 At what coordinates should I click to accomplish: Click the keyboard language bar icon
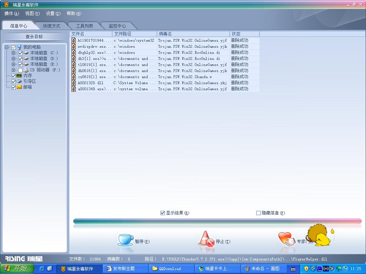point(293,269)
